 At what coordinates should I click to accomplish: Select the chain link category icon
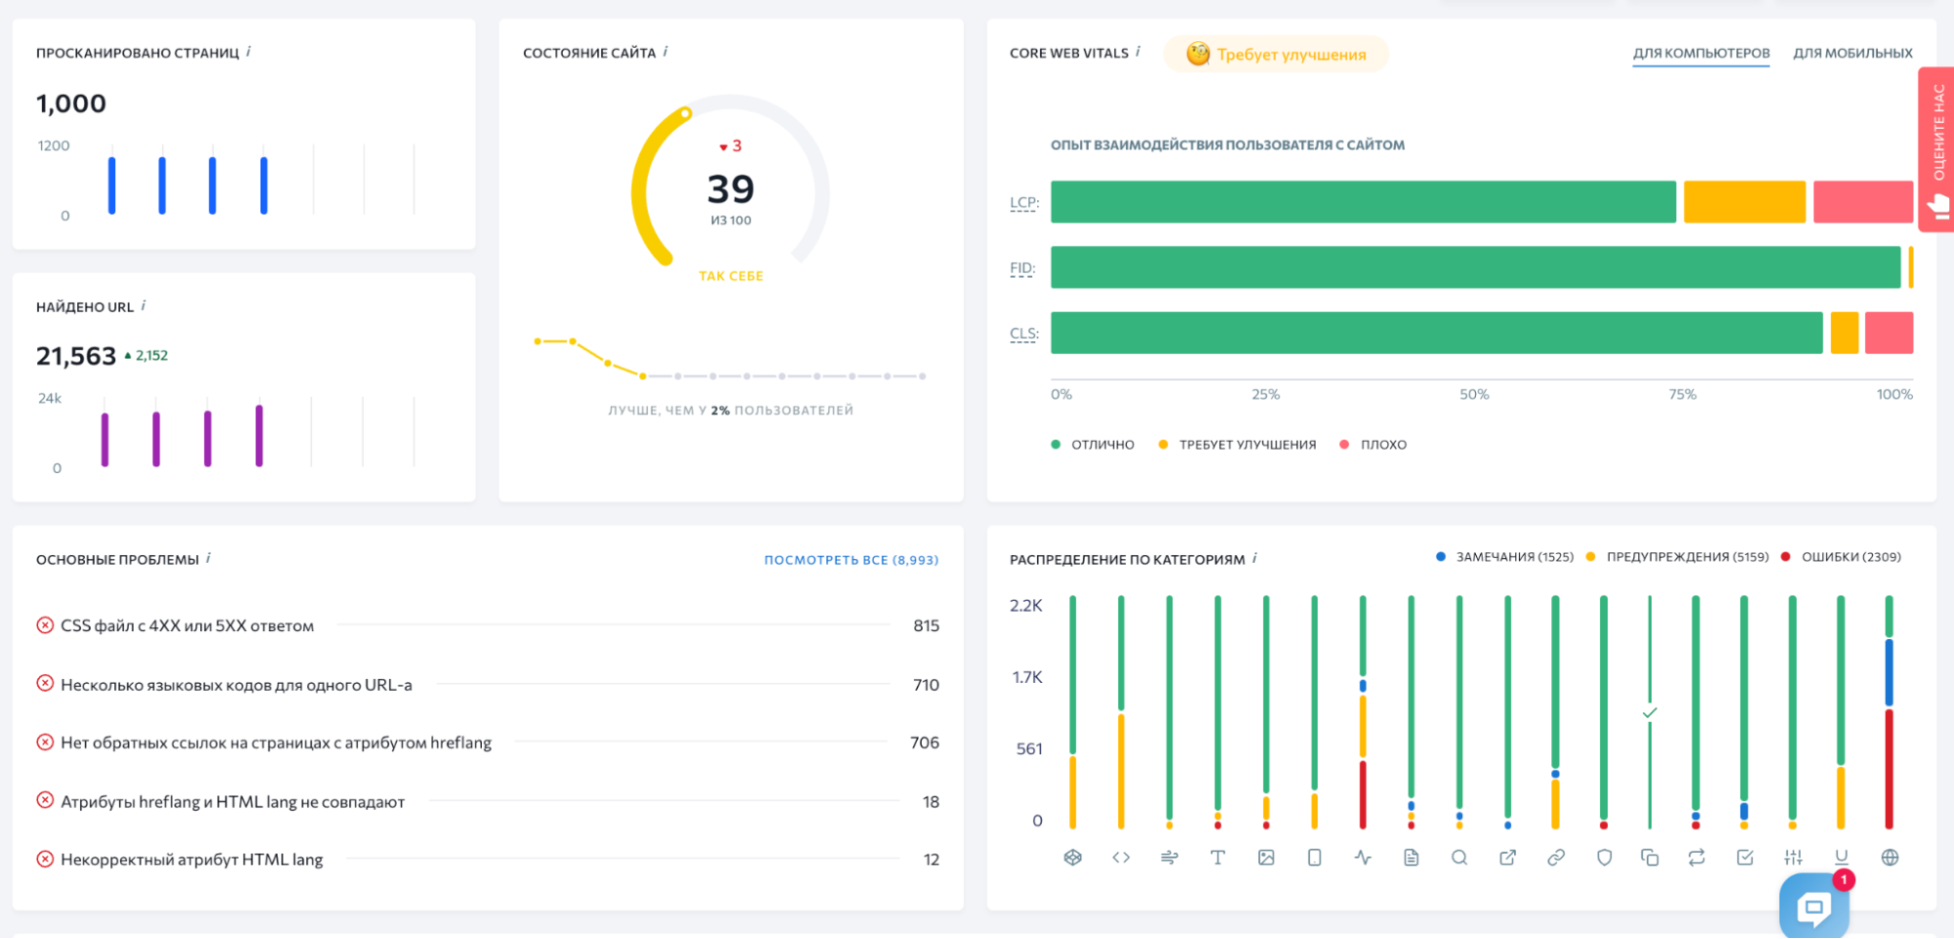pos(1556,858)
